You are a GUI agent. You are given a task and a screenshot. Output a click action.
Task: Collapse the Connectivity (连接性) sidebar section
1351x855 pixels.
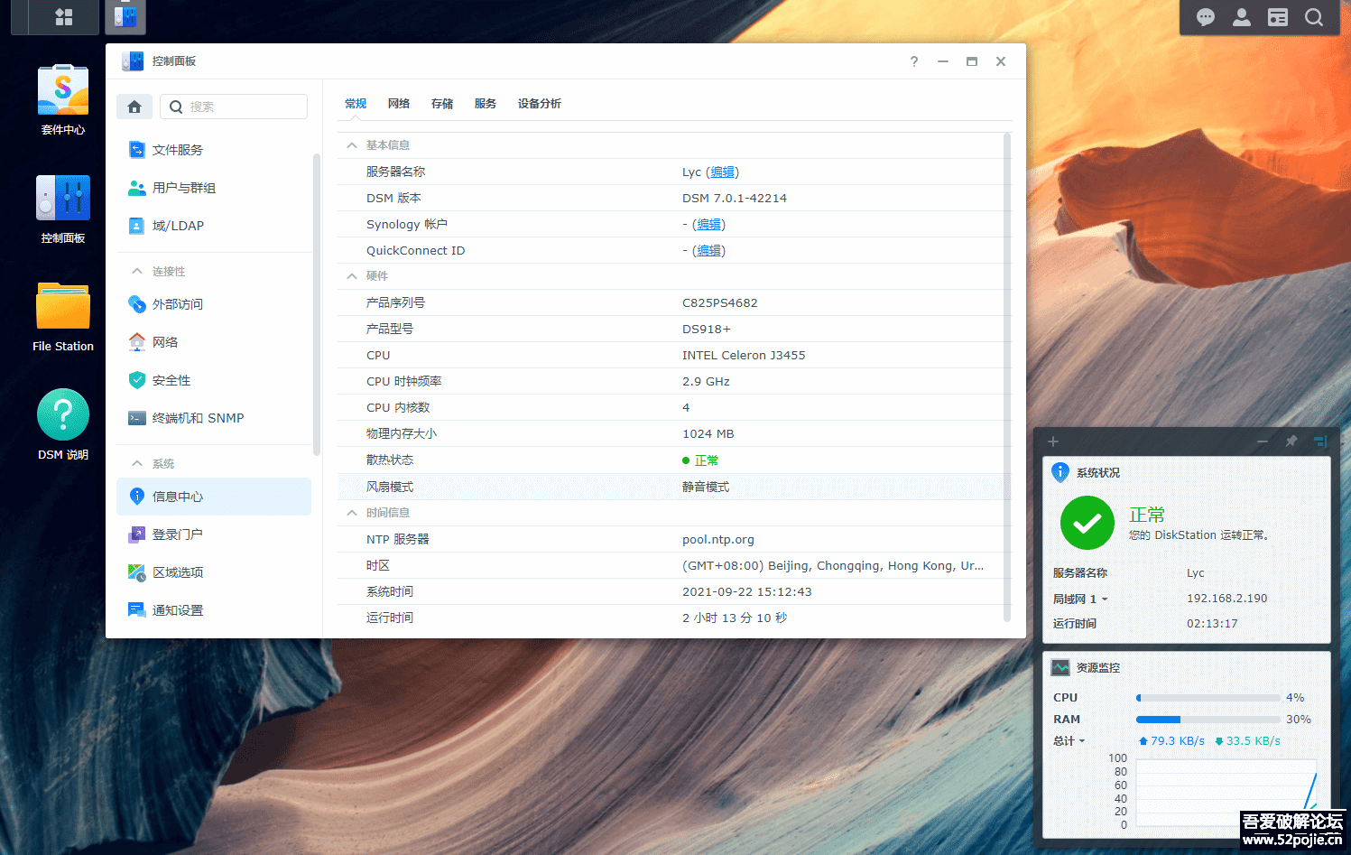pos(137,271)
